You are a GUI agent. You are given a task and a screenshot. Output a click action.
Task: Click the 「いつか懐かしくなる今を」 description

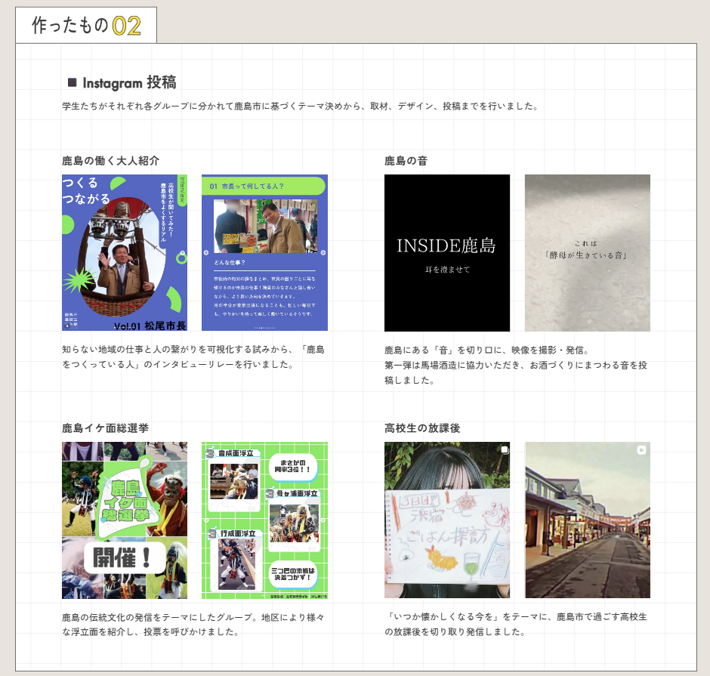click(x=516, y=624)
